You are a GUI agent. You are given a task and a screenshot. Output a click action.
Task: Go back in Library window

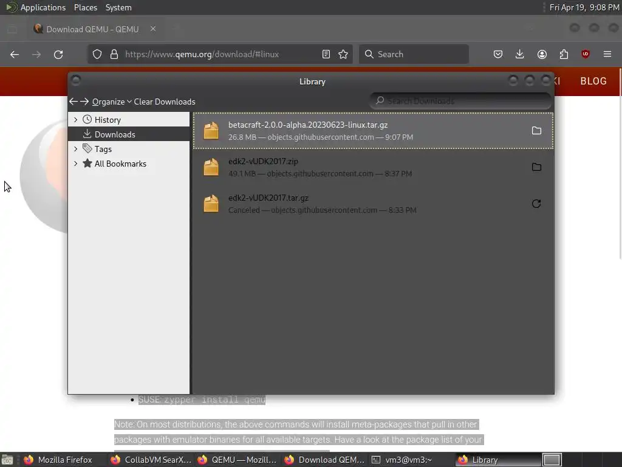[x=73, y=102]
